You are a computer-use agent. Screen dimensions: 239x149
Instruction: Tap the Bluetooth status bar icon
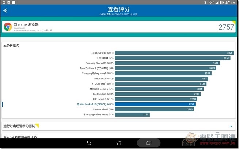[205, 2]
